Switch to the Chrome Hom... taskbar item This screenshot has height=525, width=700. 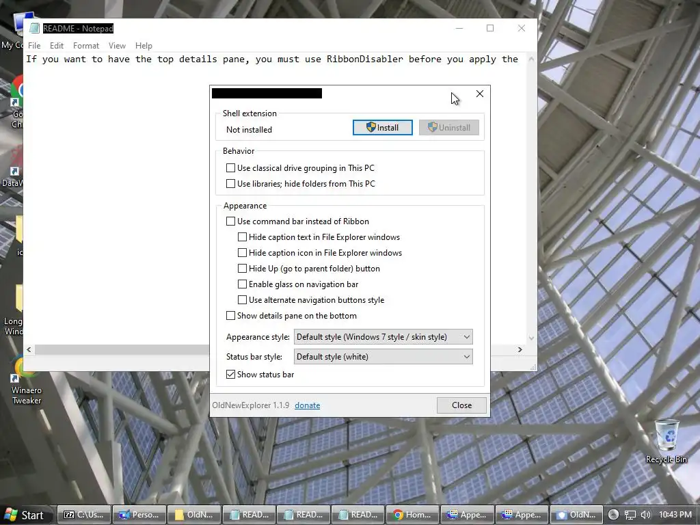[412, 515]
